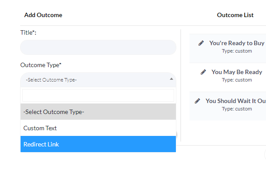Edit the You May Be Ready outcome via pencil icon
This screenshot has width=266, height=178.
pos(203,72)
